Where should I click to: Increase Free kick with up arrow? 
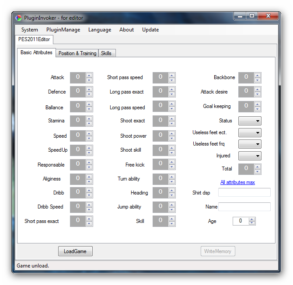pos(172,162)
